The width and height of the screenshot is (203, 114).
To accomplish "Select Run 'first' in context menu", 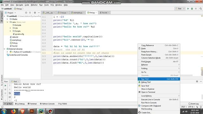I will click(159, 79).
